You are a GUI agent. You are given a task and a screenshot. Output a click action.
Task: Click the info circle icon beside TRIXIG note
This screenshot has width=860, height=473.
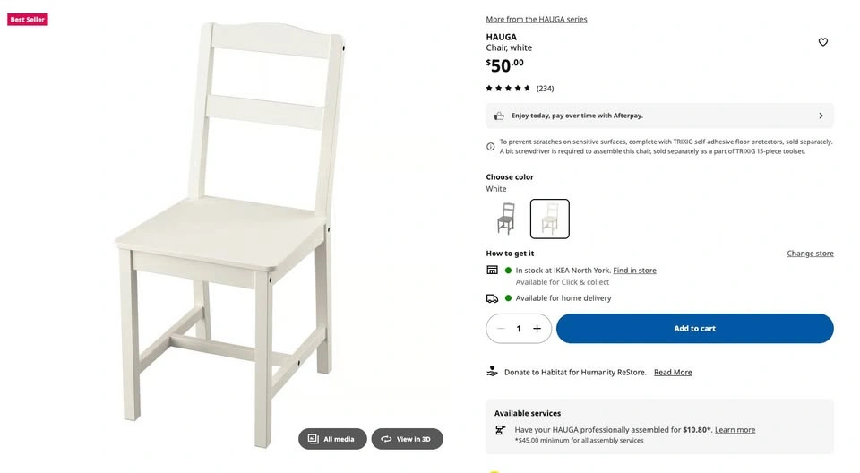click(490, 147)
